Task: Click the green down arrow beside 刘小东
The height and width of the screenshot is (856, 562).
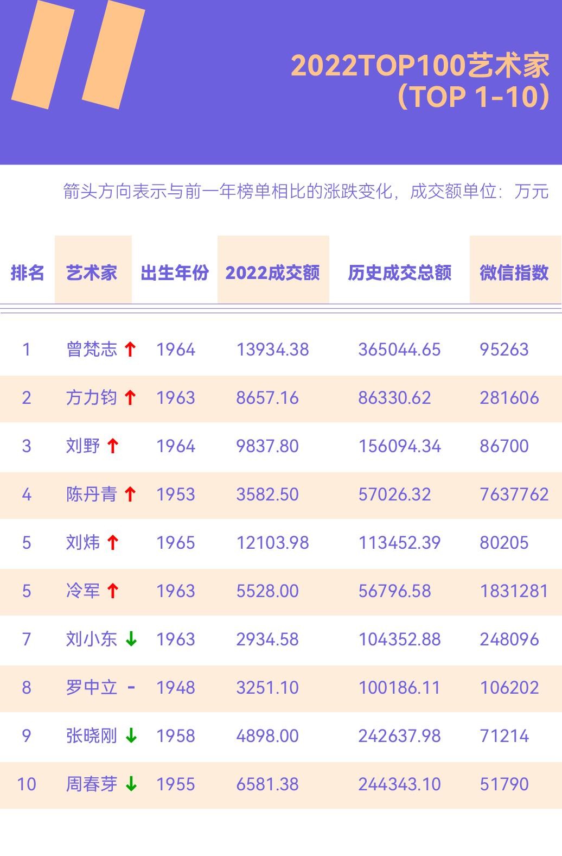Action: (x=131, y=639)
